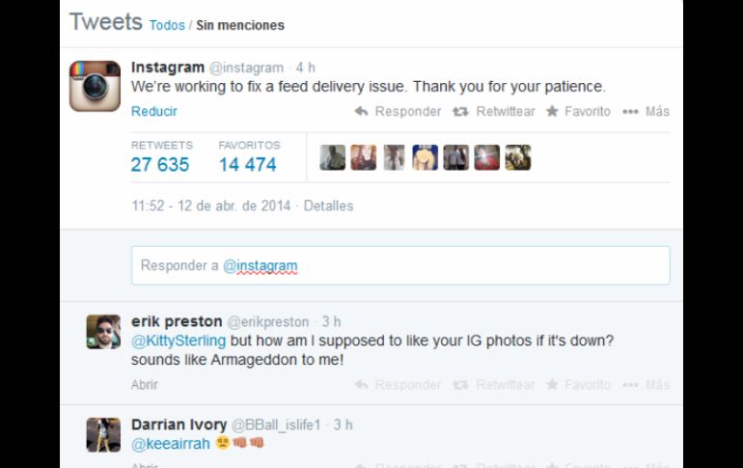Click the Detalles link next to the date
The width and height of the screenshot is (743, 468).
tap(328, 206)
